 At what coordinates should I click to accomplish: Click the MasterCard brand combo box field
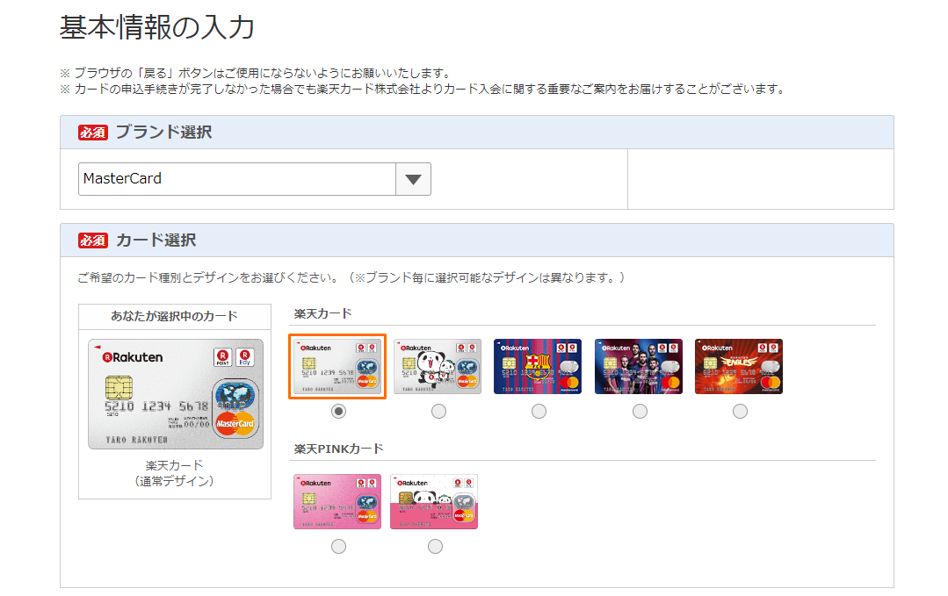(x=255, y=179)
